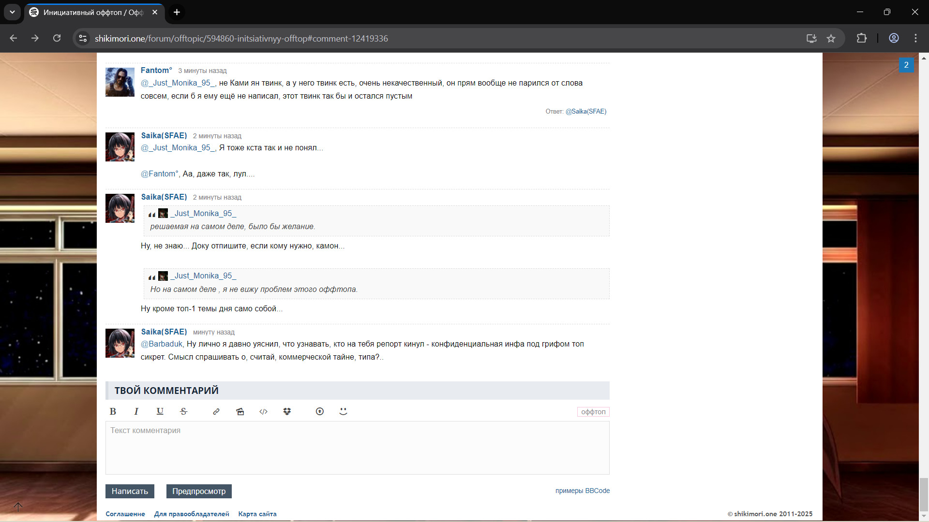Click the page vertical scrollbar thumb
Screen dimensions: 929x522
pos(924,494)
